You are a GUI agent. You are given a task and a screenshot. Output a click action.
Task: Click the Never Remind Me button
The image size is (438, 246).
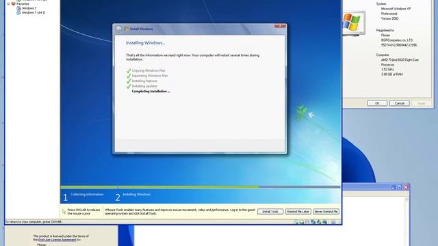[326, 212]
